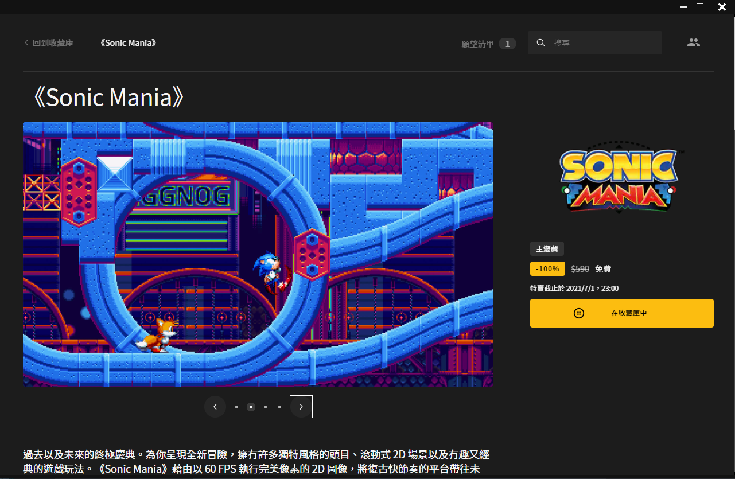The width and height of the screenshot is (735, 479).
Task: Open the friends list icon
Action: coord(694,43)
